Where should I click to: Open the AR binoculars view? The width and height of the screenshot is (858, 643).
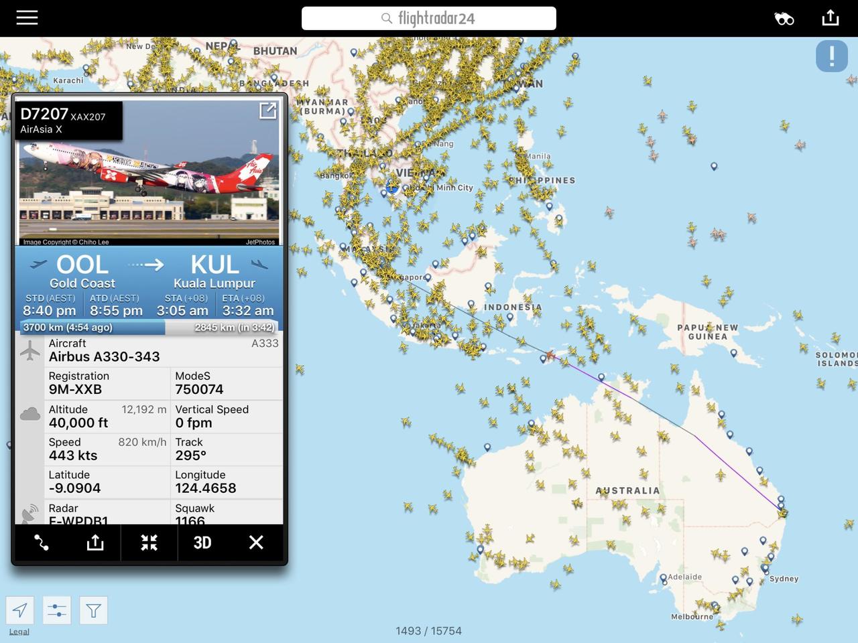(x=784, y=19)
